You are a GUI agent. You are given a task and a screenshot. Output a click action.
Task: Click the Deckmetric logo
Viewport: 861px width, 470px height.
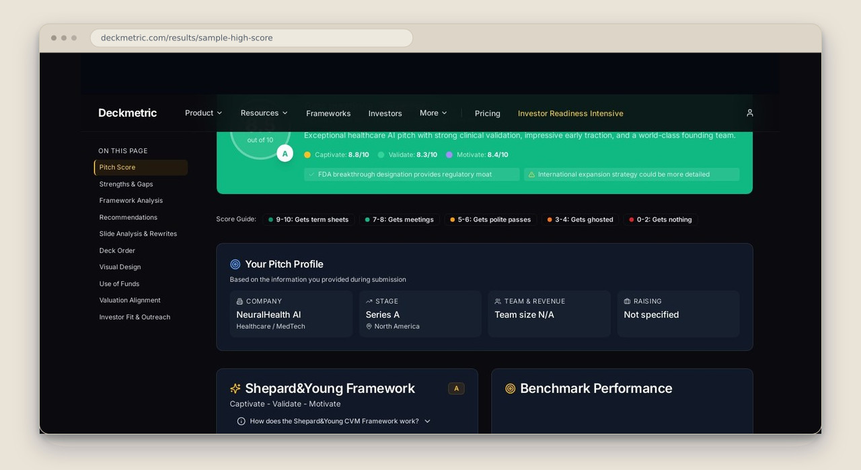tap(127, 113)
